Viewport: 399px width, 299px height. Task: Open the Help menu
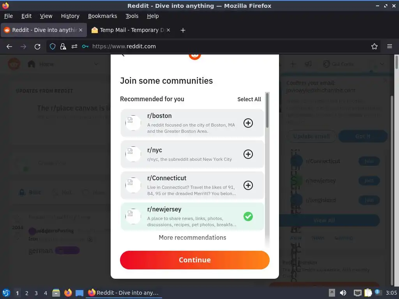point(153,16)
